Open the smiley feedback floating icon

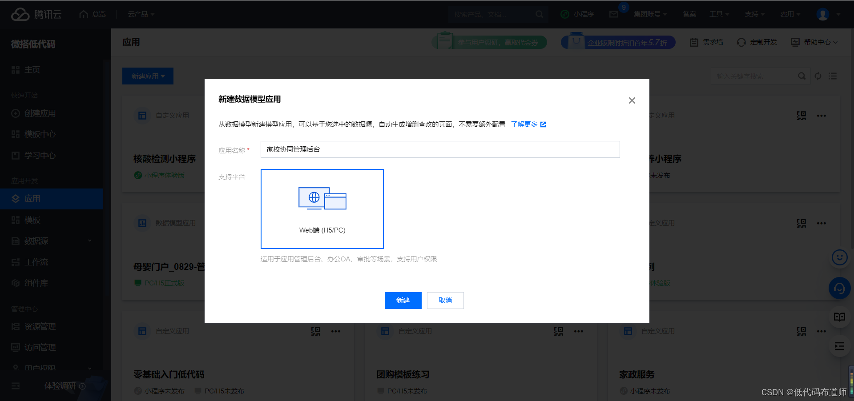click(x=839, y=257)
